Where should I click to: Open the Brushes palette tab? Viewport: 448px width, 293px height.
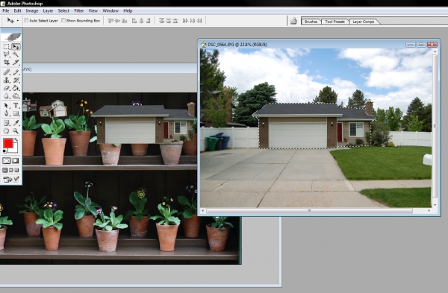click(311, 22)
